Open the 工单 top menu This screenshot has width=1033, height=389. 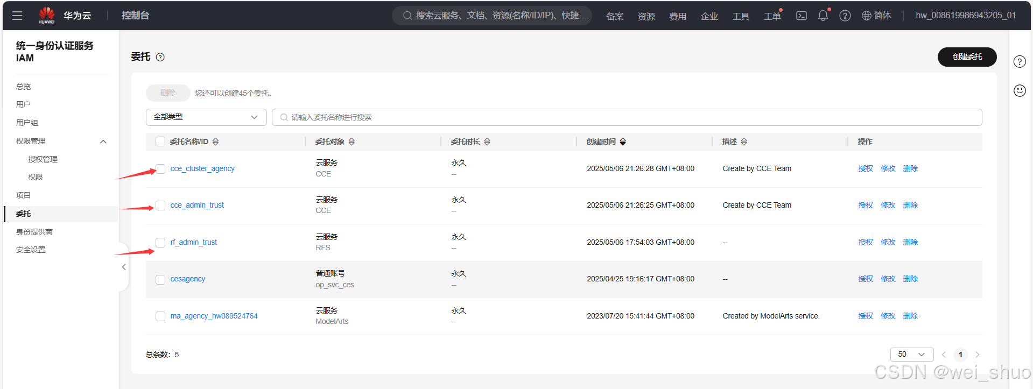point(772,16)
